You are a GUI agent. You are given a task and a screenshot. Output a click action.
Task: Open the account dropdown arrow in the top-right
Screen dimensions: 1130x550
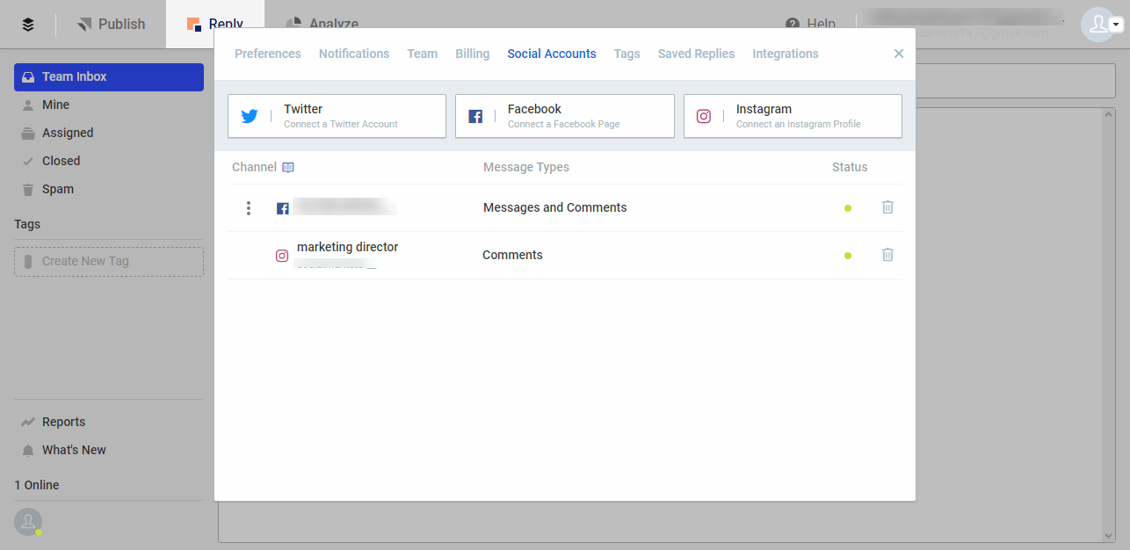[1116, 24]
